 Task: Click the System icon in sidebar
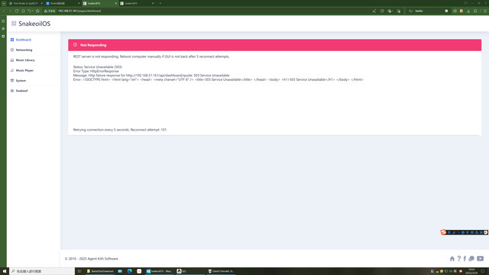pyautogui.click(x=12, y=80)
